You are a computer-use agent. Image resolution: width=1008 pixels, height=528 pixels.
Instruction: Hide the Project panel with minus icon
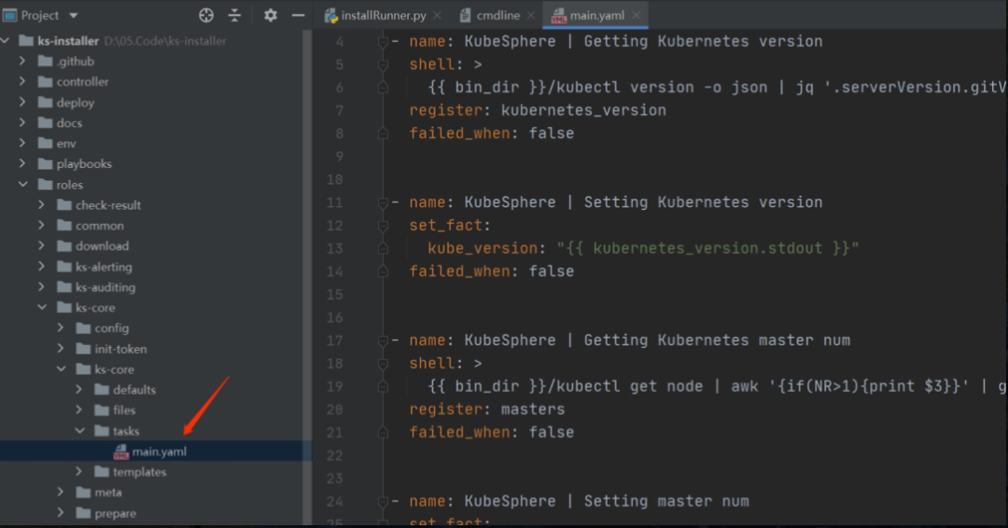pos(298,16)
